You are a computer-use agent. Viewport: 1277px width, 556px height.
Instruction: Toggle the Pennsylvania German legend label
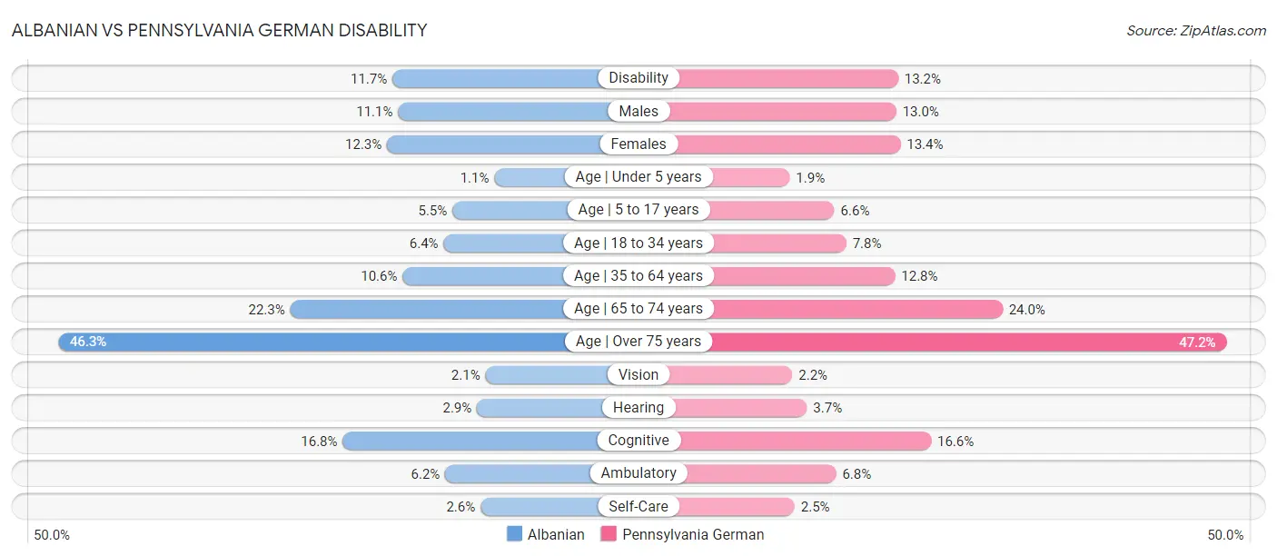[x=693, y=534]
